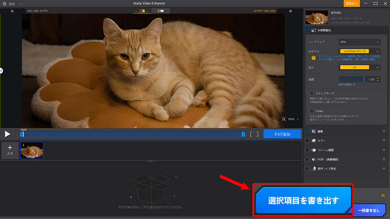This screenshot has width=390, height=219.
Task: Click the 後 (after) label
Action: (x=291, y=11)
